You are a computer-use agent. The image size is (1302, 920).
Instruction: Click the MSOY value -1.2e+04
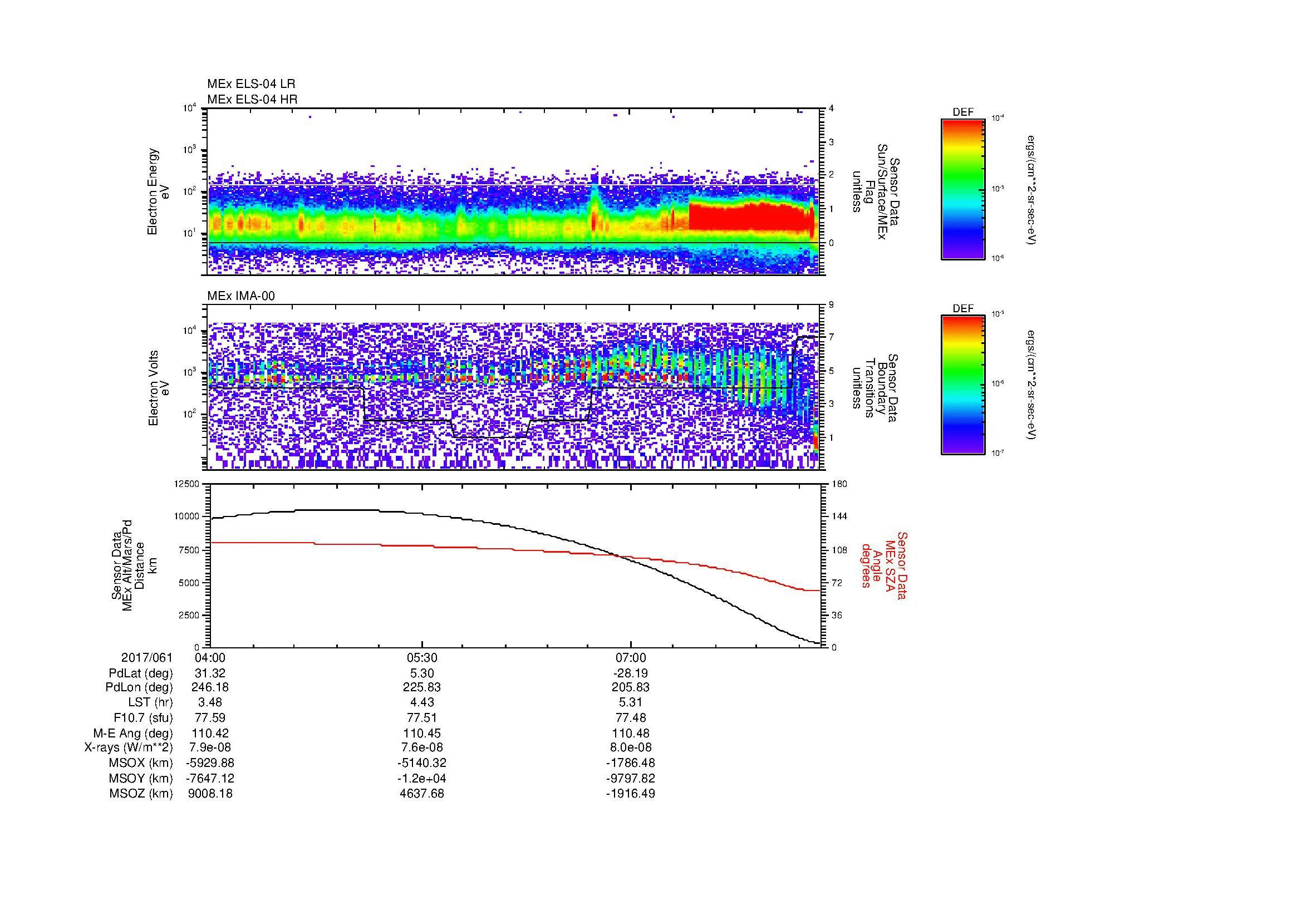tap(422, 778)
